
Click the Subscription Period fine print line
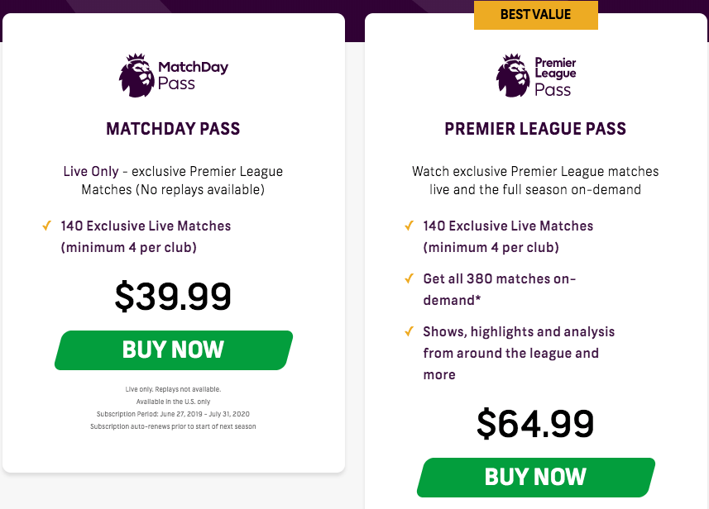[173, 414]
